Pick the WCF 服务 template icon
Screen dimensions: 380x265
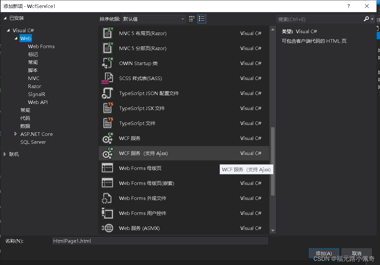click(107, 138)
